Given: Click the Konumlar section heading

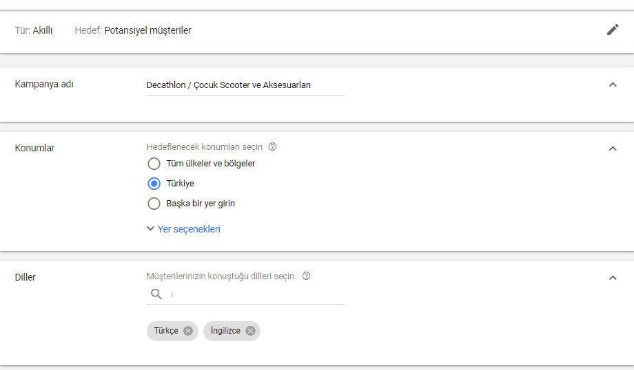Looking at the screenshot, I should click(x=34, y=148).
